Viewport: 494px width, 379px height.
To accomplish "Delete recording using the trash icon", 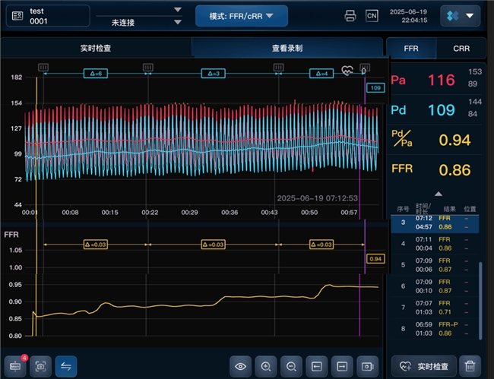I will point(472,366).
